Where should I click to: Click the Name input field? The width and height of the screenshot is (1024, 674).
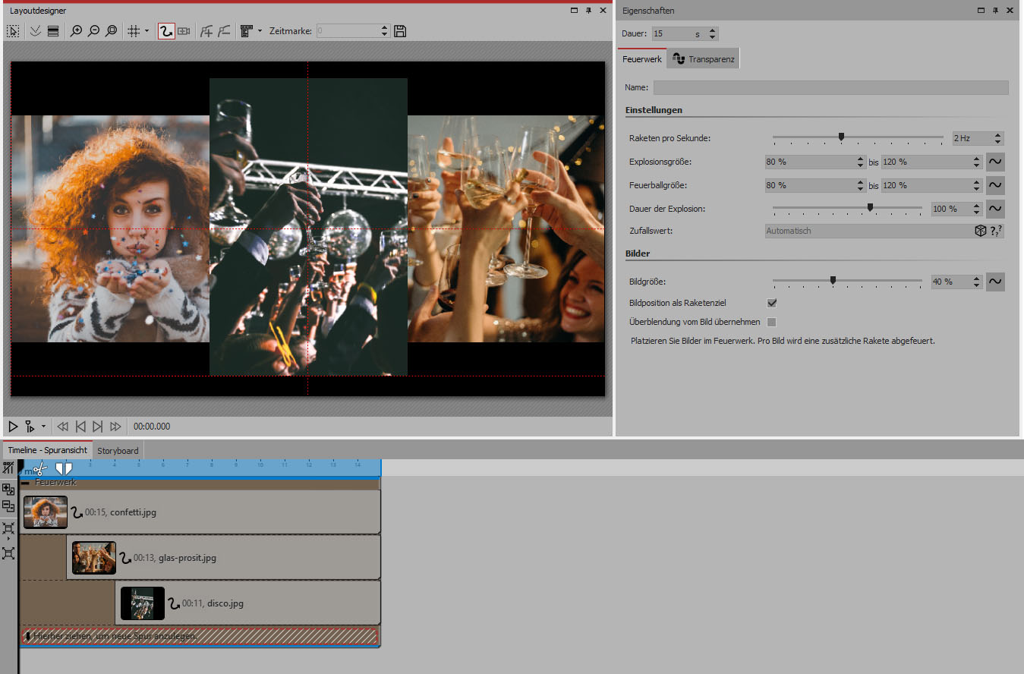pyautogui.click(x=830, y=88)
